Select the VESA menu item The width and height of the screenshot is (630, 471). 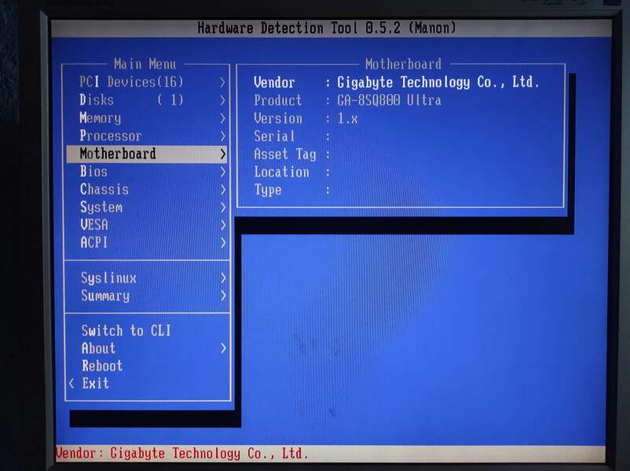(x=147, y=225)
